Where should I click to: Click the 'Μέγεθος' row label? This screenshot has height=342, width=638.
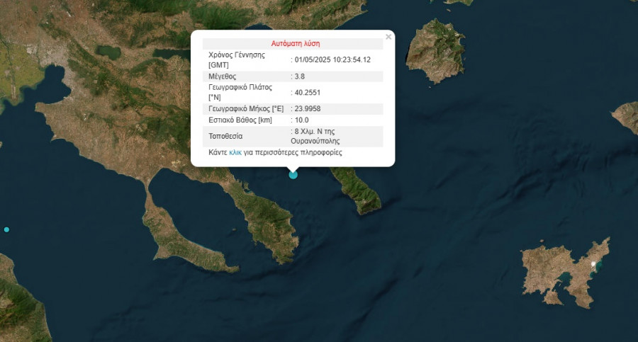222,76
